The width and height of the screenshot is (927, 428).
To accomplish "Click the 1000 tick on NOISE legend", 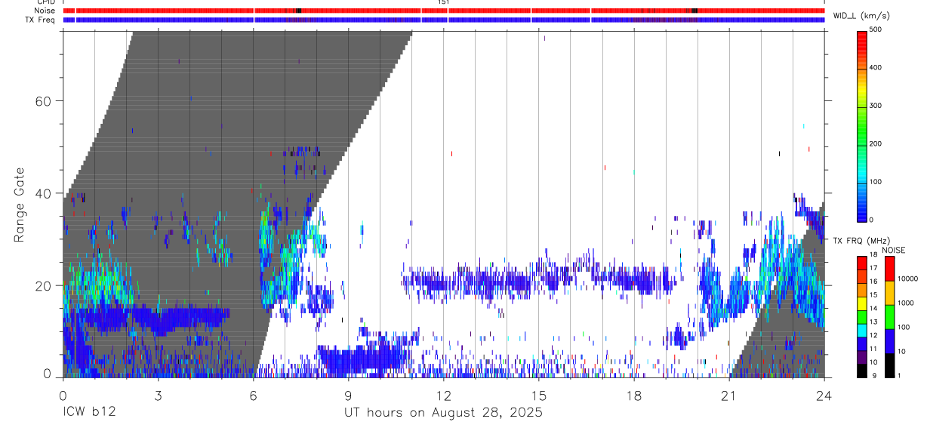I will pyautogui.click(x=905, y=303).
